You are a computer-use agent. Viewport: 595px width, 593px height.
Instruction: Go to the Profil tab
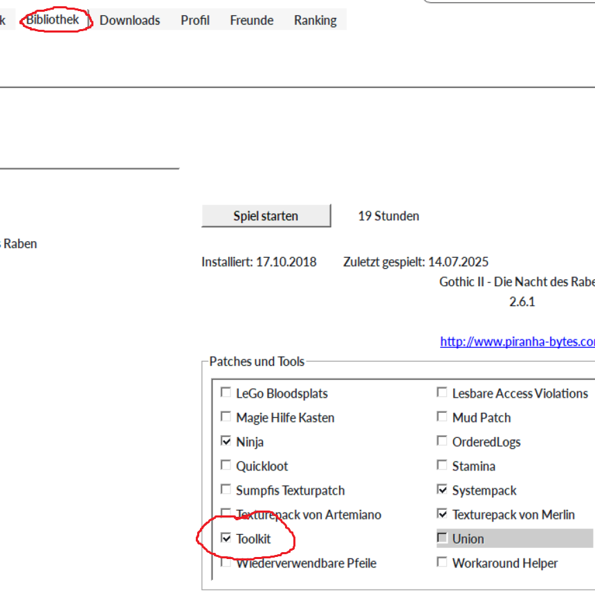point(195,20)
